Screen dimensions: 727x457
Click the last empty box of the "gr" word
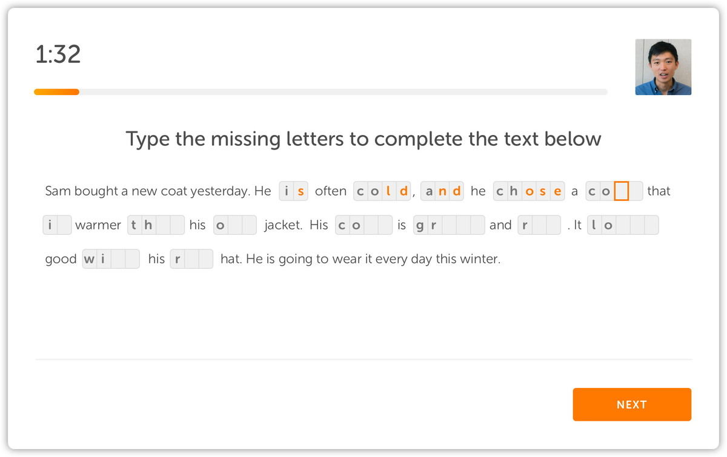[x=478, y=225]
